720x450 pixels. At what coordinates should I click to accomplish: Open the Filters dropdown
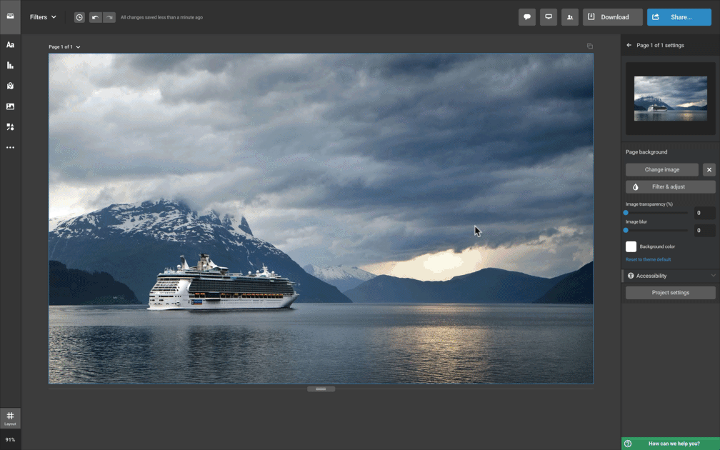[x=43, y=17]
